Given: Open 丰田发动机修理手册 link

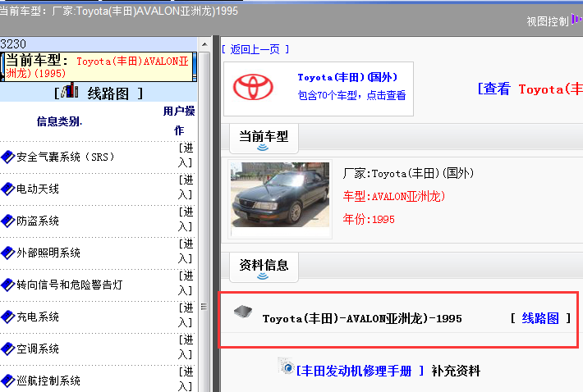Looking at the screenshot, I should click(x=360, y=371).
